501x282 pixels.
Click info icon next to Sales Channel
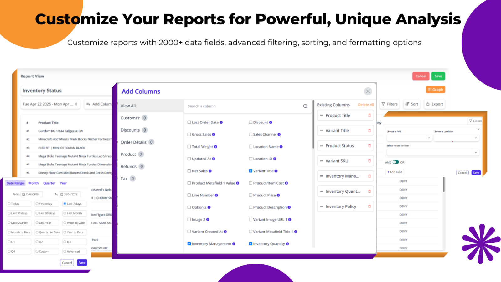tap(279, 135)
